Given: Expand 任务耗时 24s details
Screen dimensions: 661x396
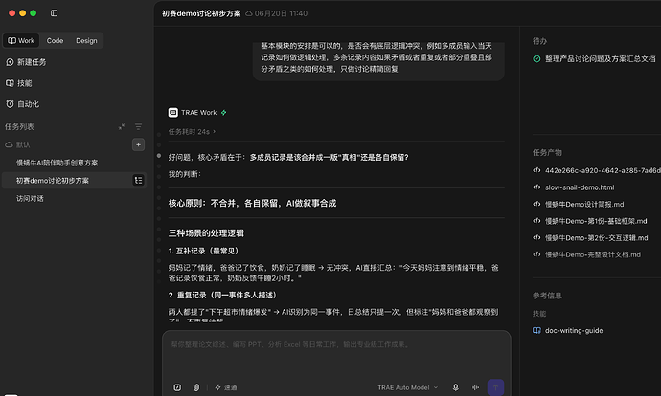Looking at the screenshot, I should 192,132.
